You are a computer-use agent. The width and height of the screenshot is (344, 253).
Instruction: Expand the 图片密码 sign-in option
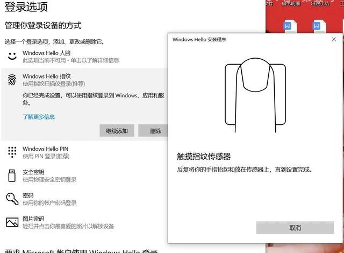coord(33,219)
